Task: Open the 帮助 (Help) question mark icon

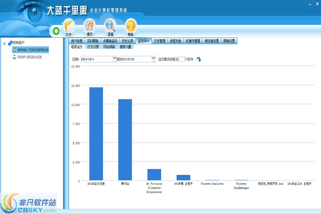Action: click(x=131, y=28)
